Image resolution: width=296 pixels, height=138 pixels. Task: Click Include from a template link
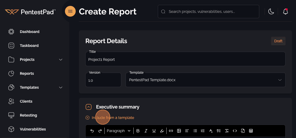point(113,118)
